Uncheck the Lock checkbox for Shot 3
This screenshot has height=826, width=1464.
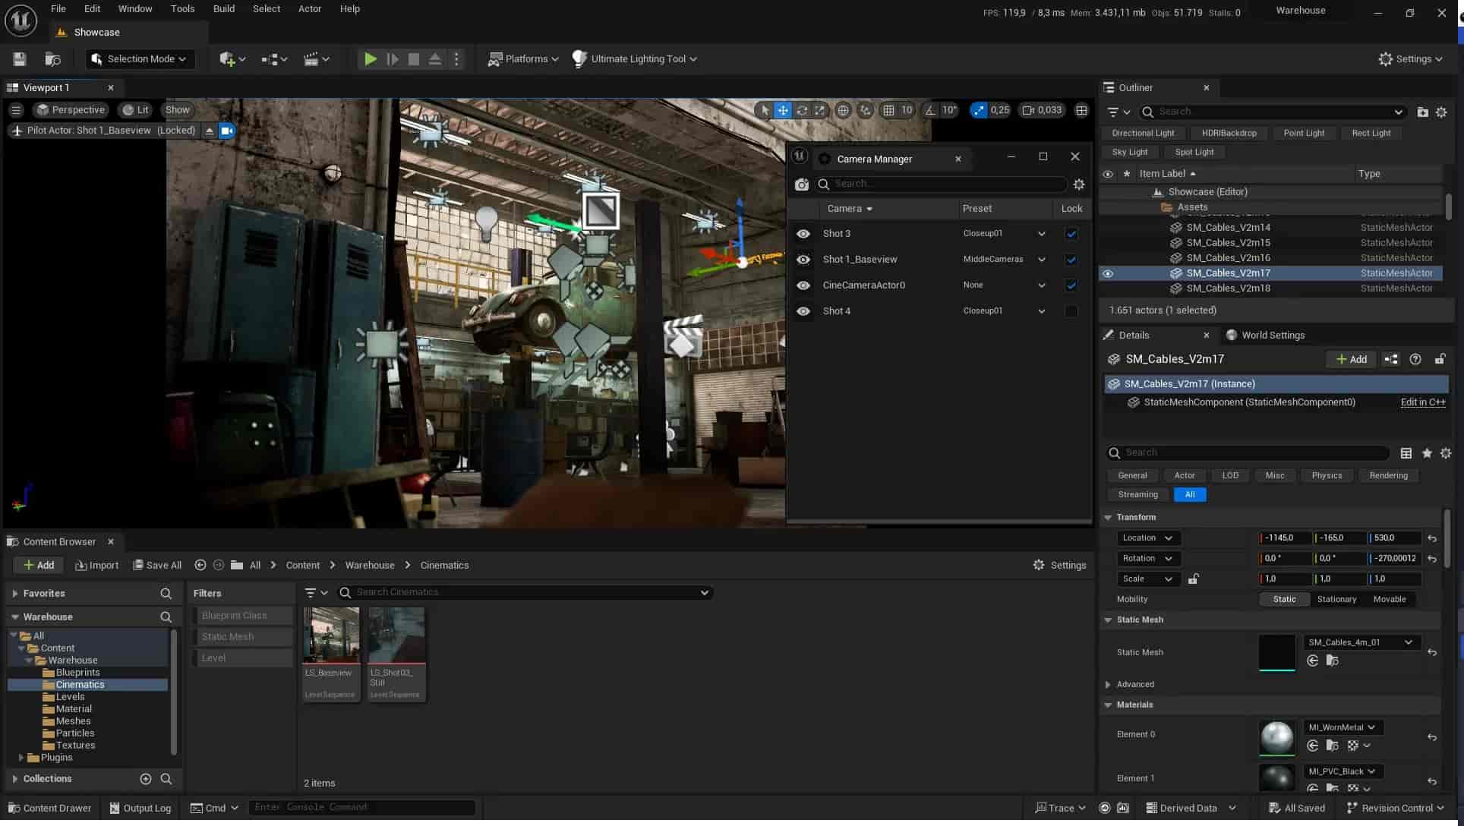point(1071,234)
